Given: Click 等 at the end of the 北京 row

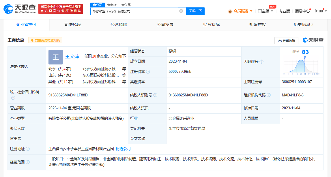Looking at the screenshot, I should [x=124, y=69].
